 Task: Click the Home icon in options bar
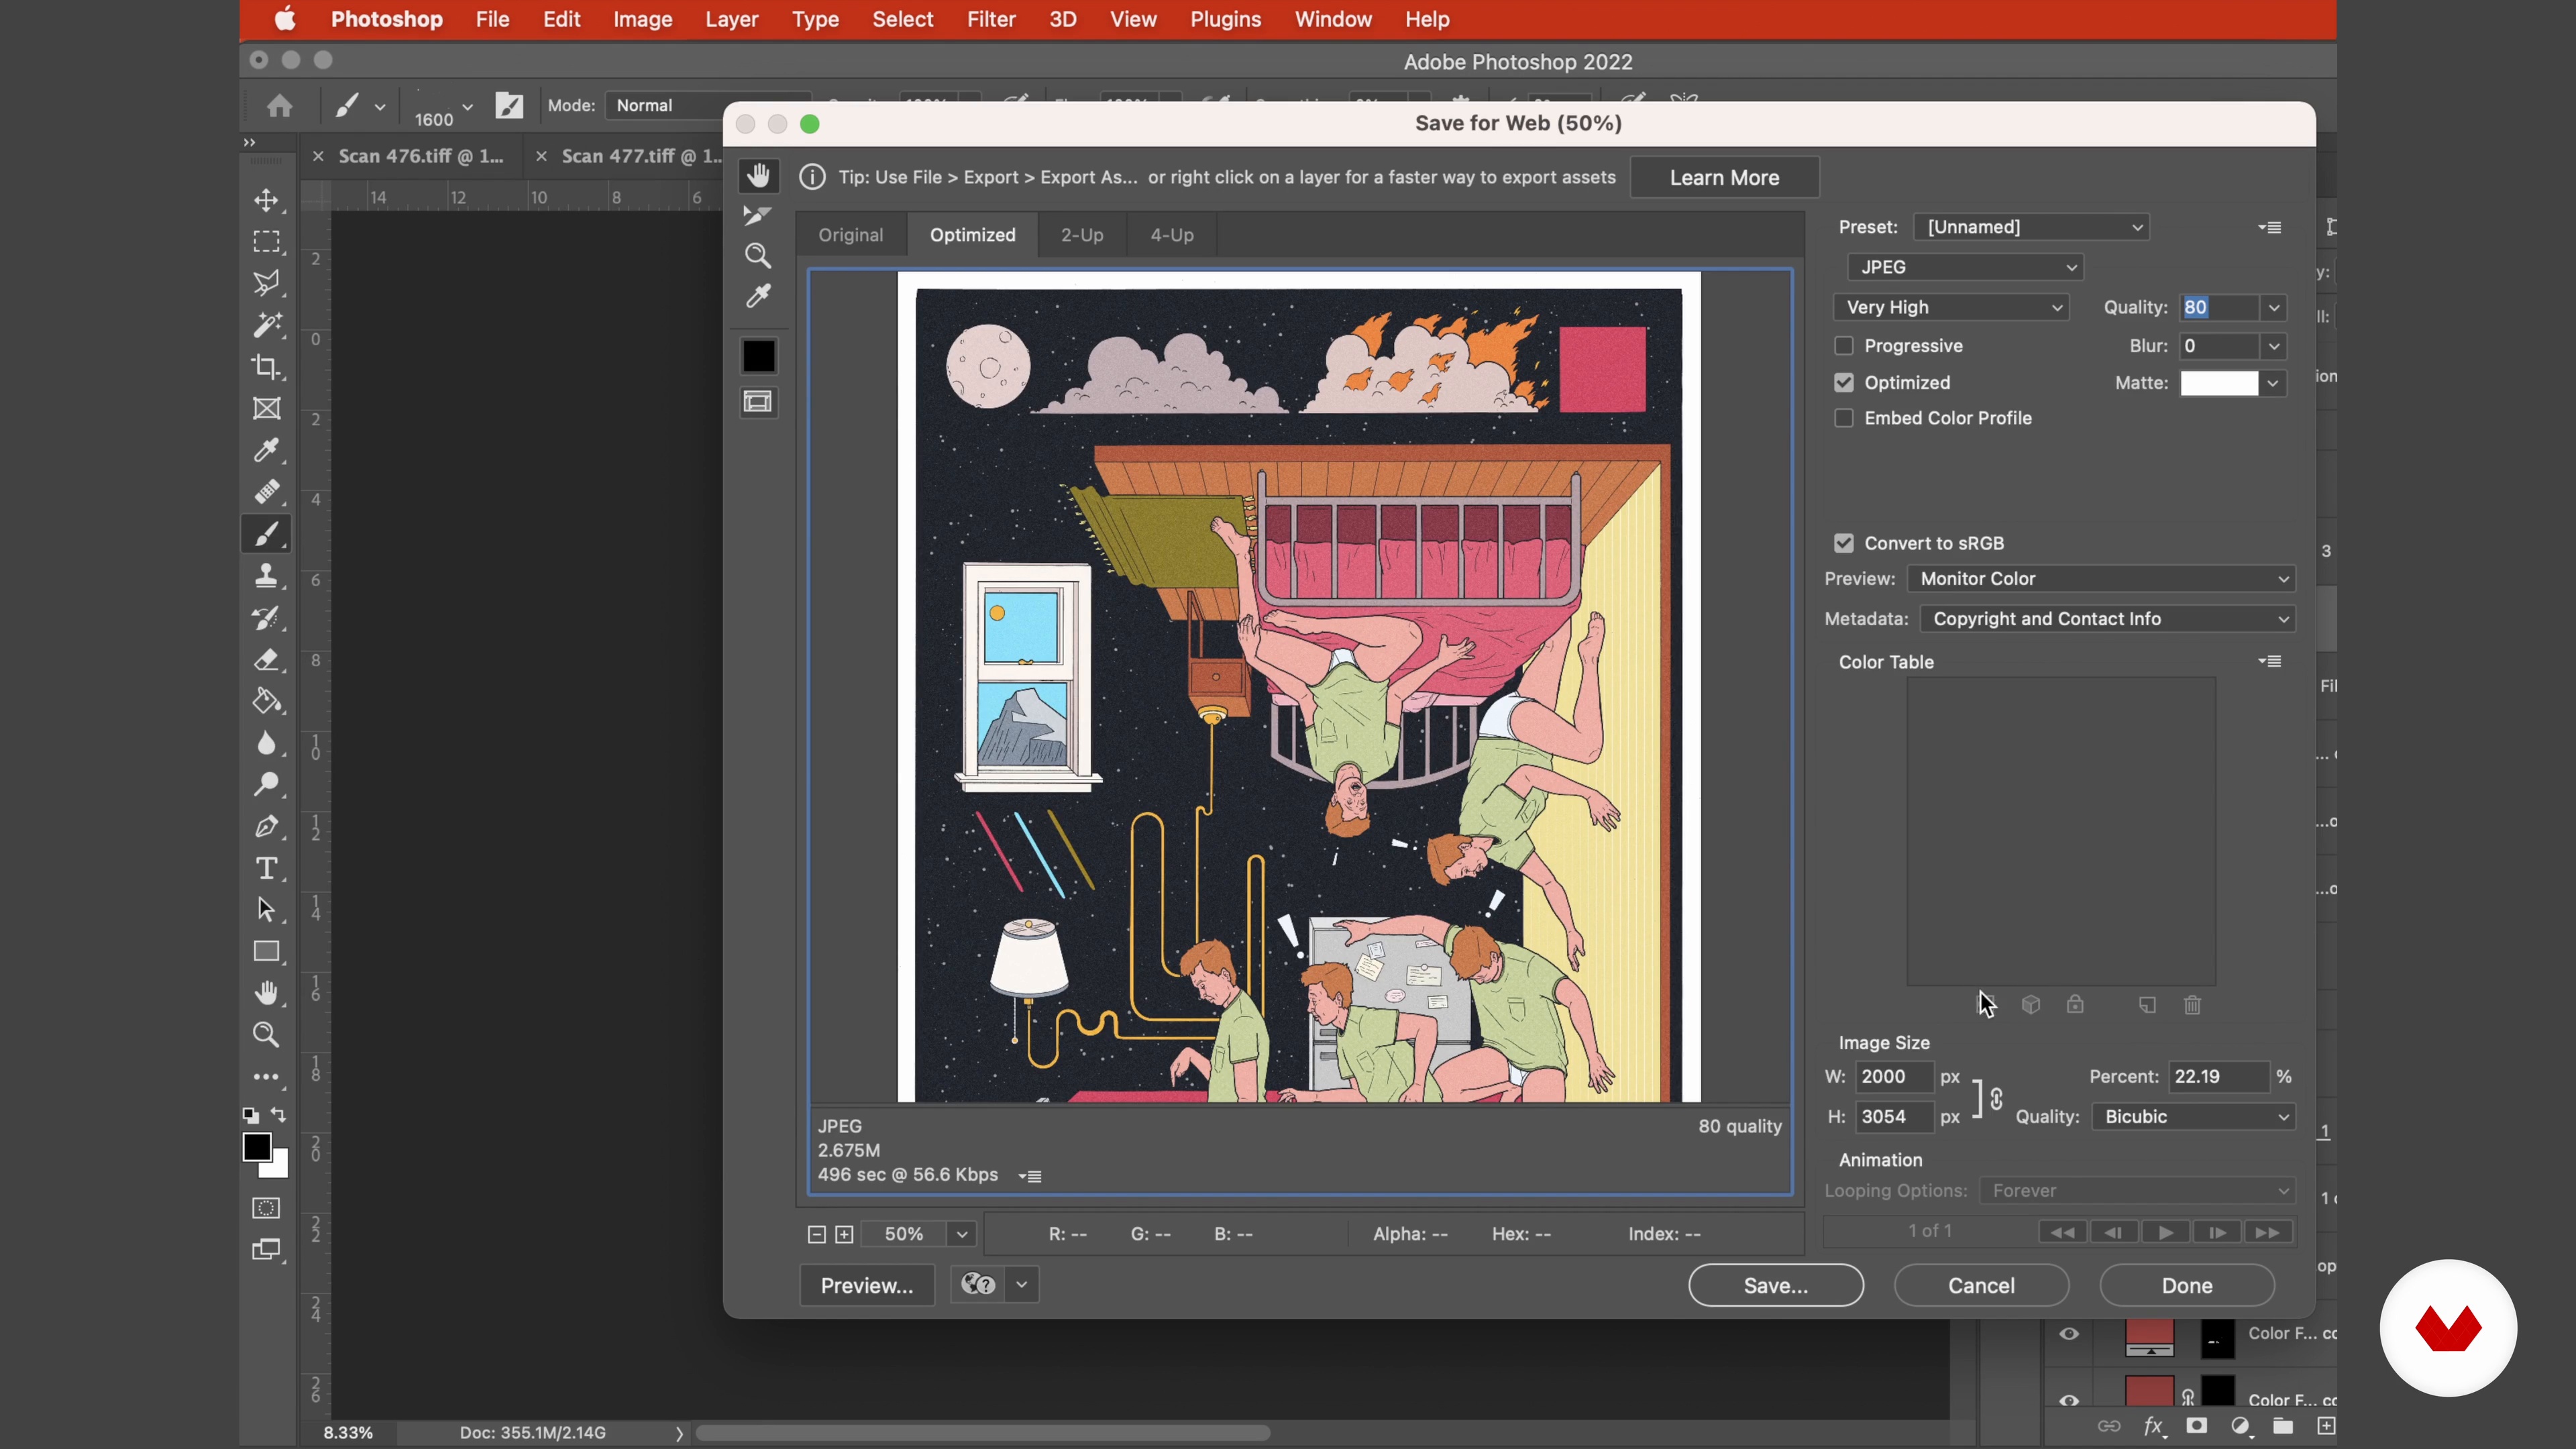pyautogui.click(x=279, y=106)
